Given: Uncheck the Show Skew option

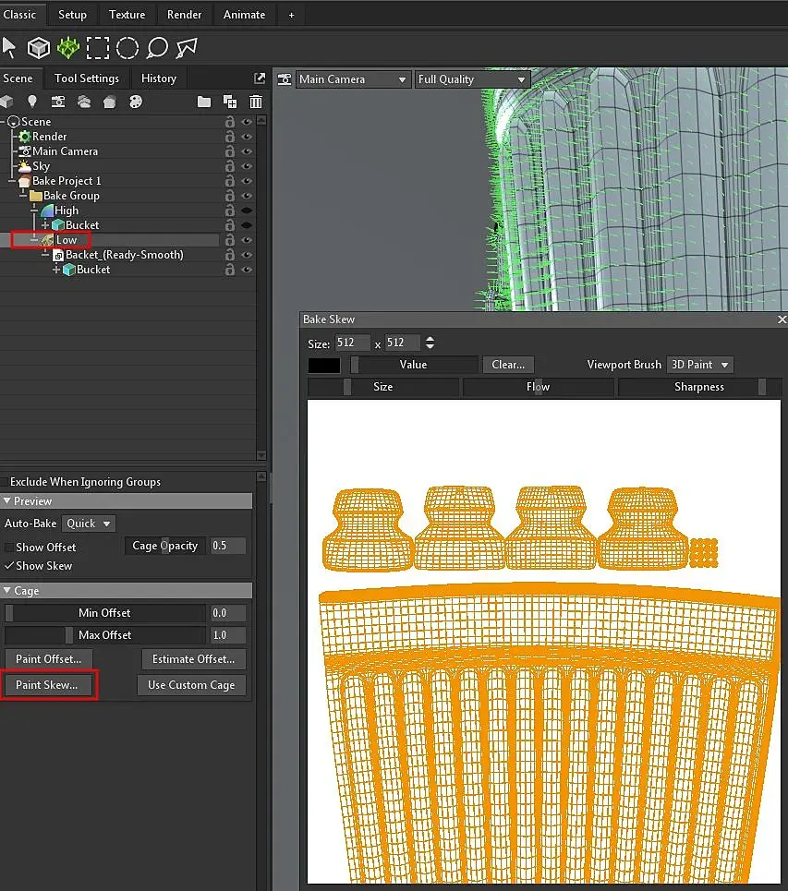Looking at the screenshot, I should coord(10,566).
